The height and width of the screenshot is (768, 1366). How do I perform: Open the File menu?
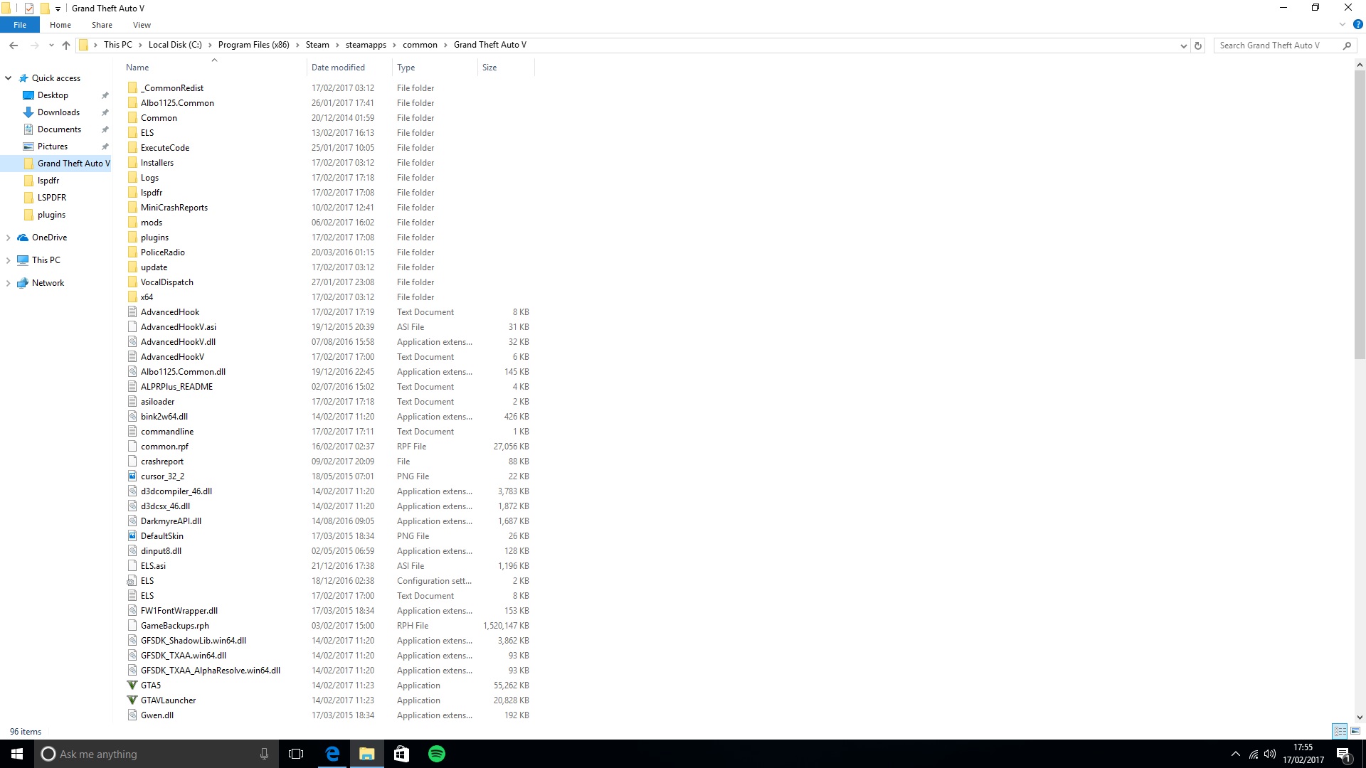tap(20, 25)
